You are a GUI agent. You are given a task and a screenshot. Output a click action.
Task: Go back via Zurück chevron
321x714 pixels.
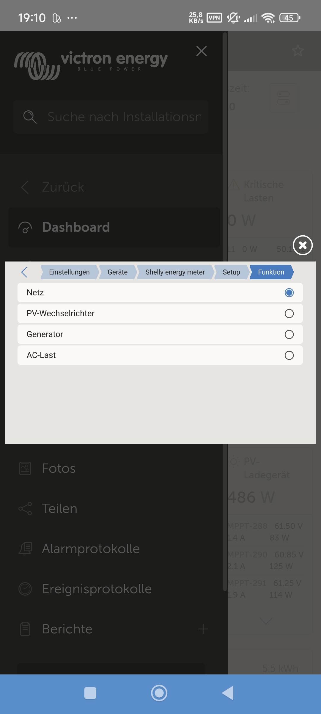(x=25, y=187)
